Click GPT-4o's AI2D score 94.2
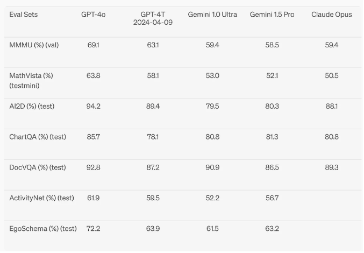 (93, 107)
